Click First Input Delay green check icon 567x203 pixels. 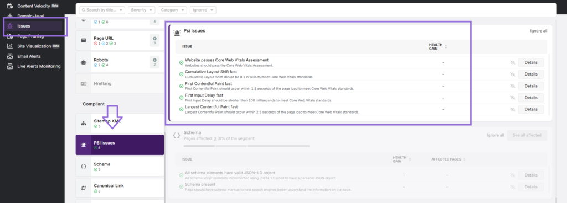point(181,98)
